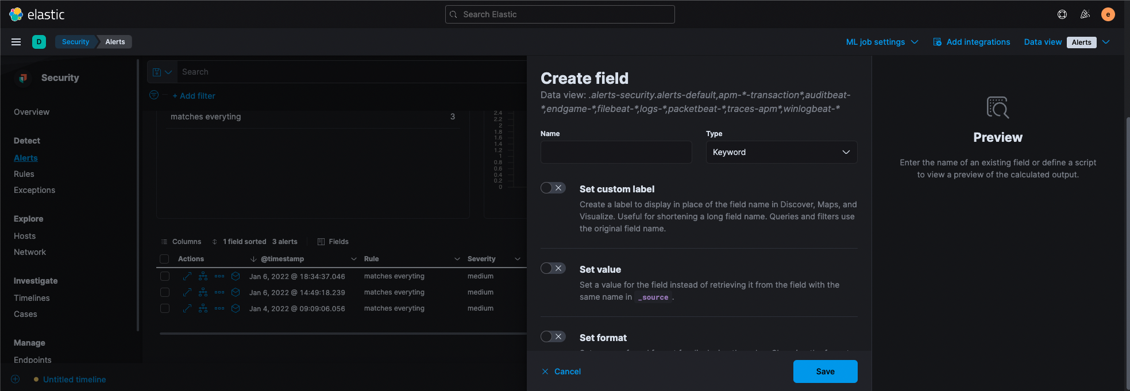Check the Jan 6 18:34:37 alert checkbox
Viewport: 1130px width, 391px height.
click(165, 276)
